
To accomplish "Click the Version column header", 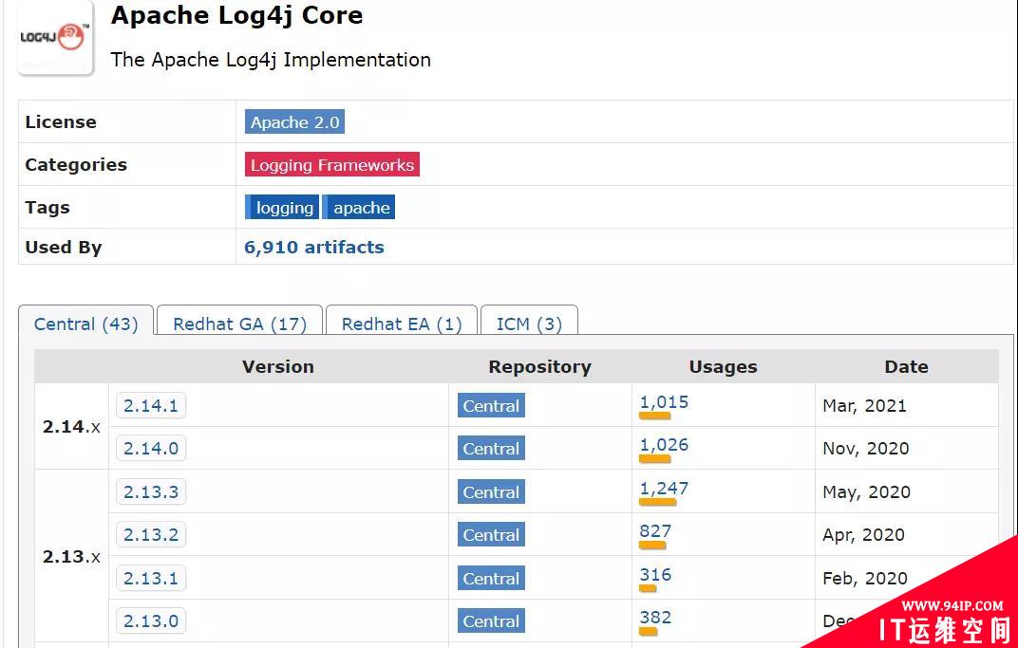I will (278, 366).
